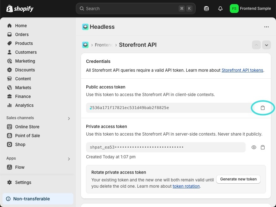The height and width of the screenshot is (207, 276).
Task: Click the previous page up arrow
Action: coord(256,45)
